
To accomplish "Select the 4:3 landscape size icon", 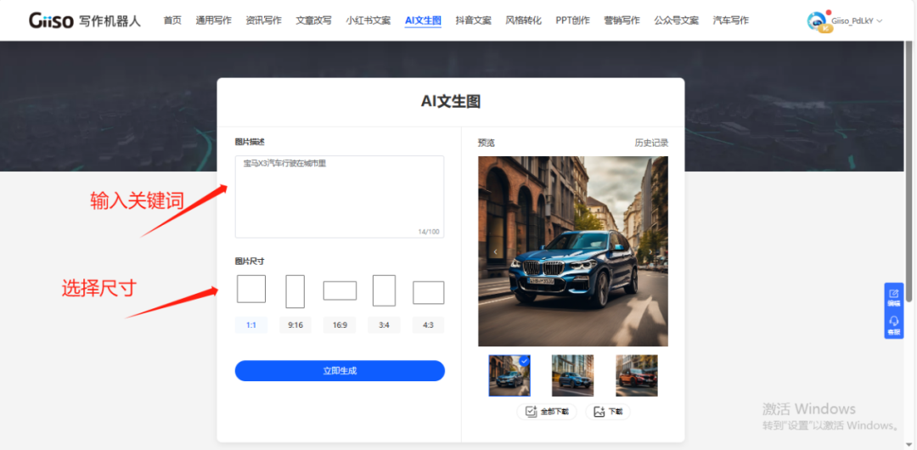I will coord(428,292).
